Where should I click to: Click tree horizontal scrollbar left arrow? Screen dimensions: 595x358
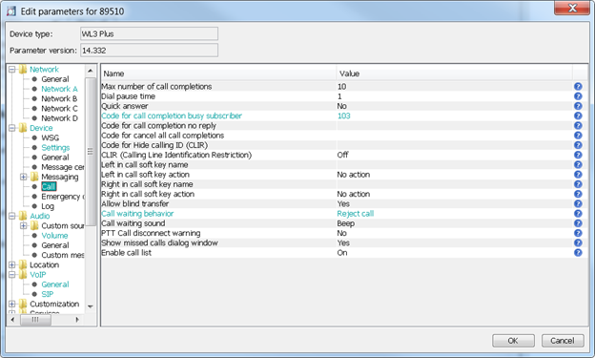pyautogui.click(x=12, y=320)
